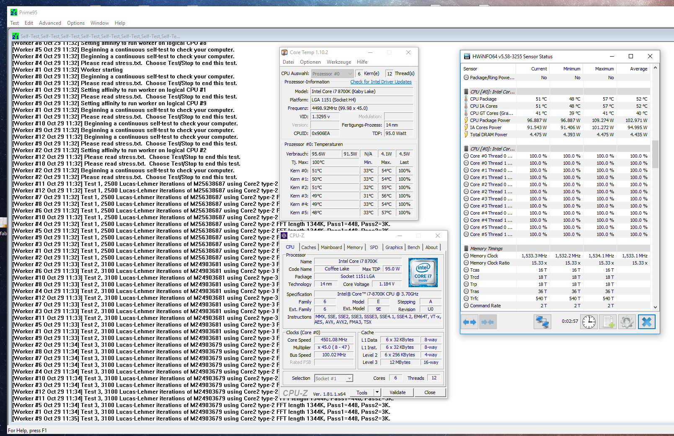
Task: Switch to the Mainboard tab in CPU-Z
Action: coord(331,247)
